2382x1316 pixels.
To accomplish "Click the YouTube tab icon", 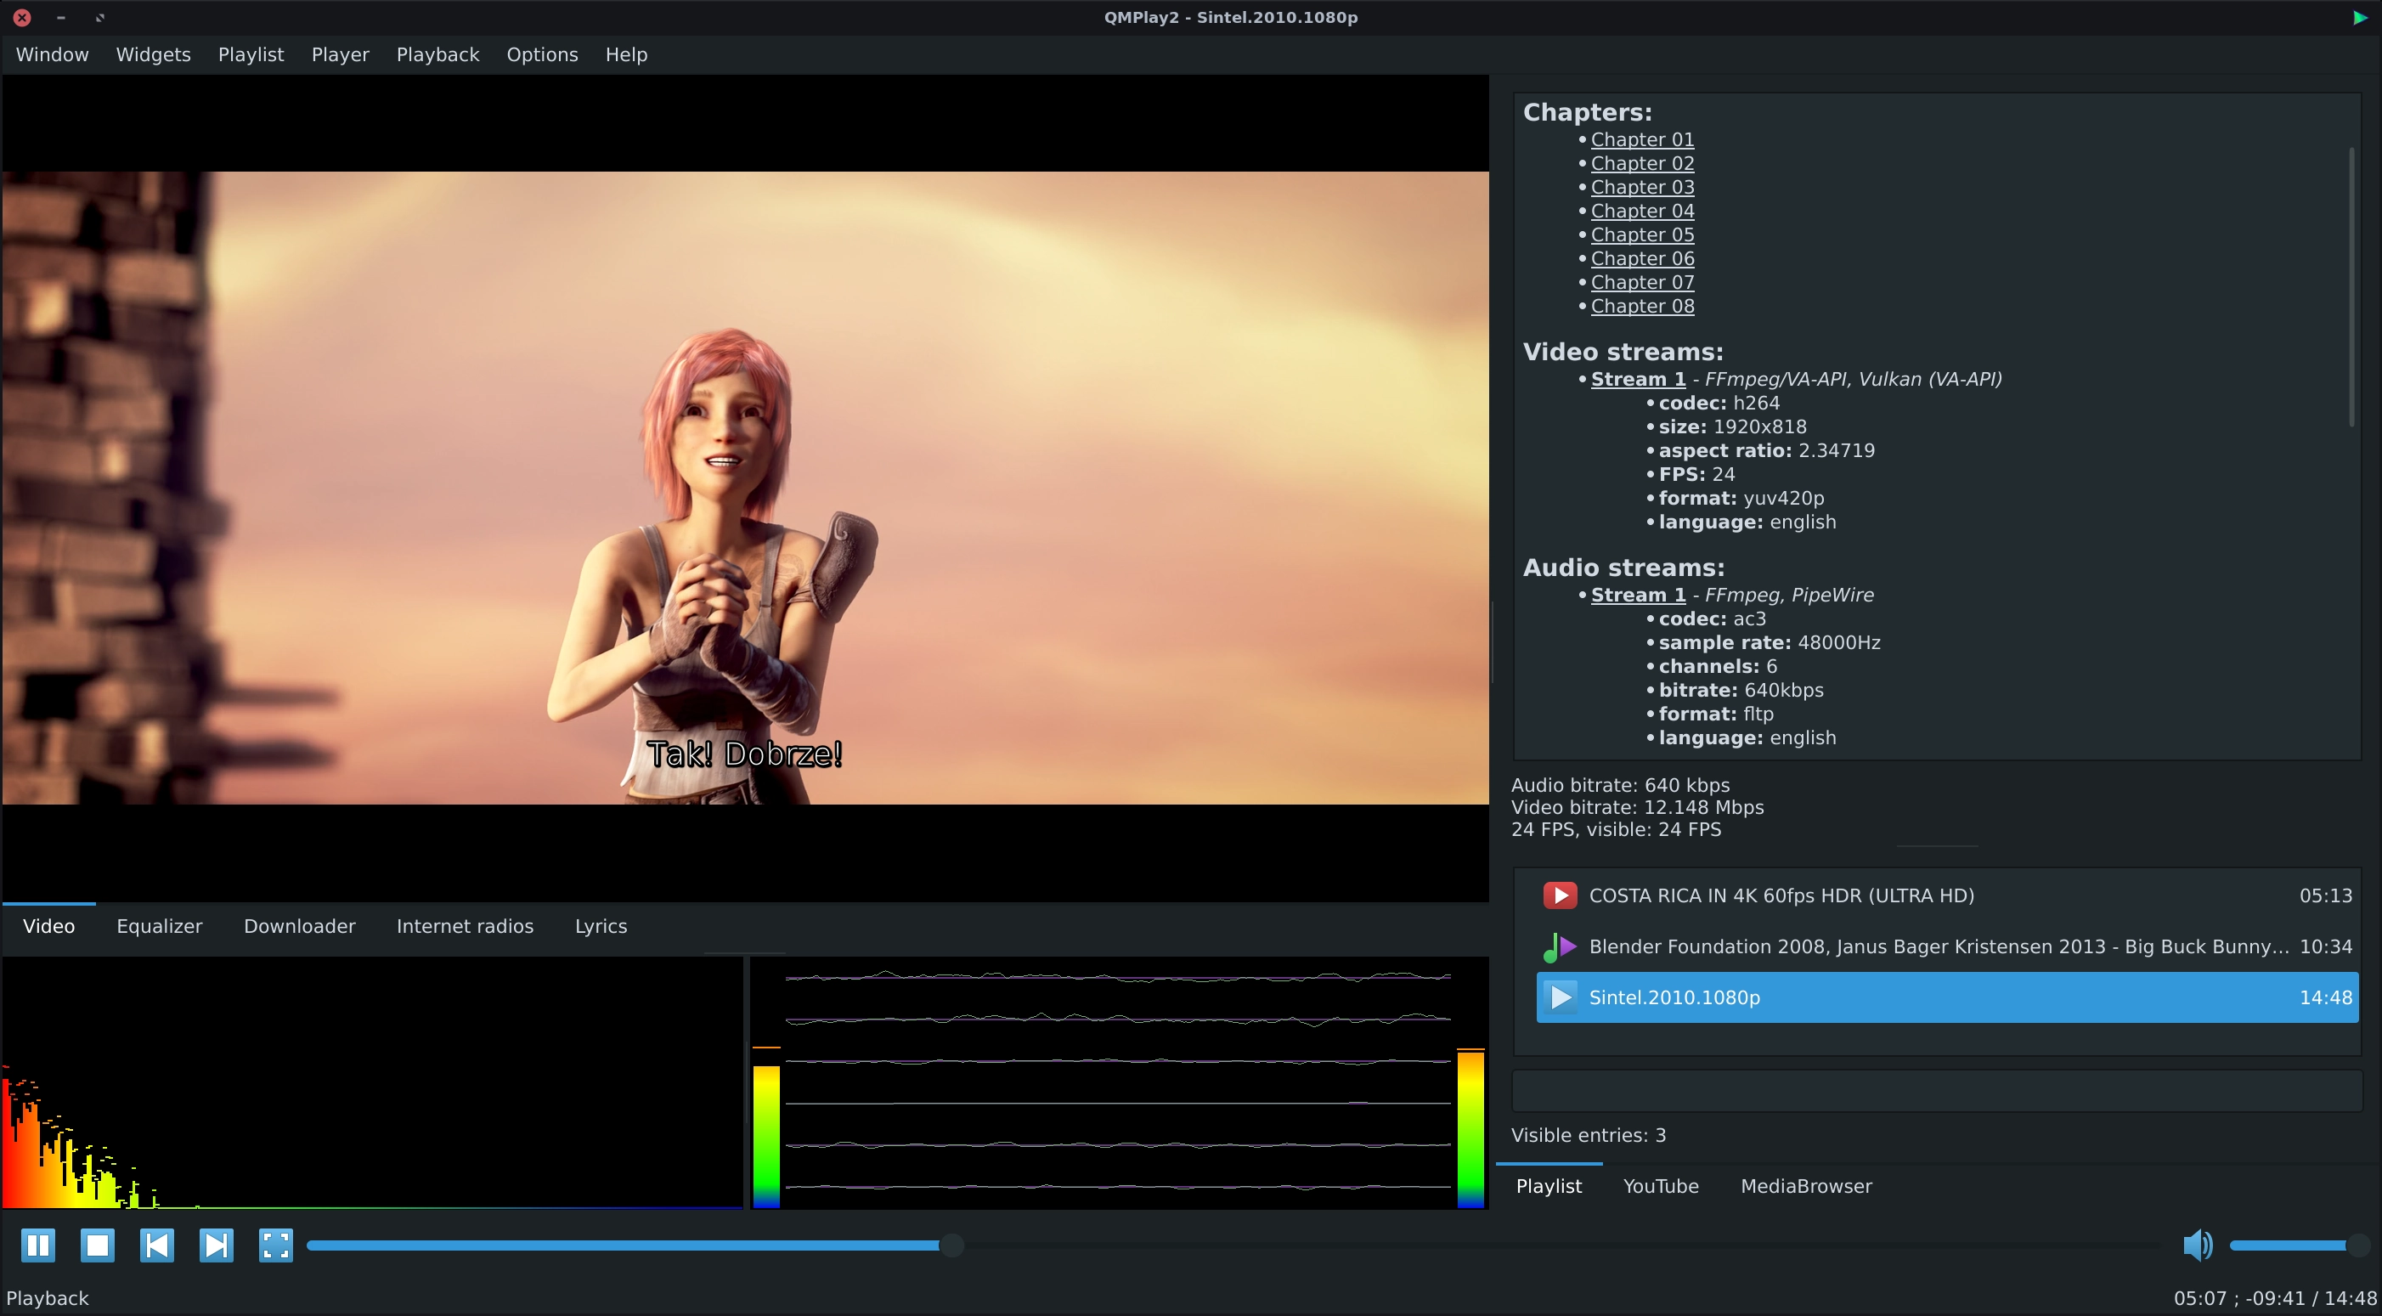I will (x=1659, y=1184).
